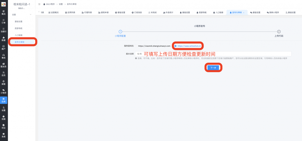Click 发布与审核 in the breadcrumb
302x141 pixels.
(x=72, y=4)
